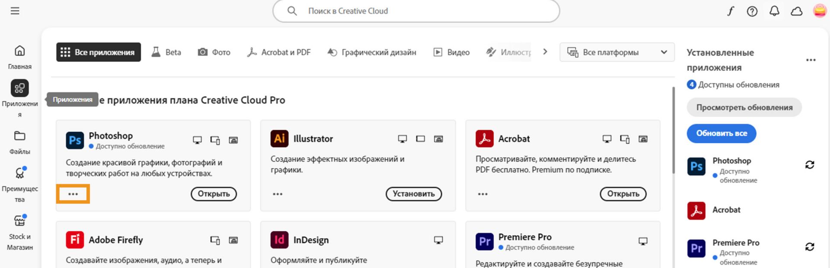Open Файлы in the sidebar
This screenshot has height=268, width=830.
(x=20, y=142)
